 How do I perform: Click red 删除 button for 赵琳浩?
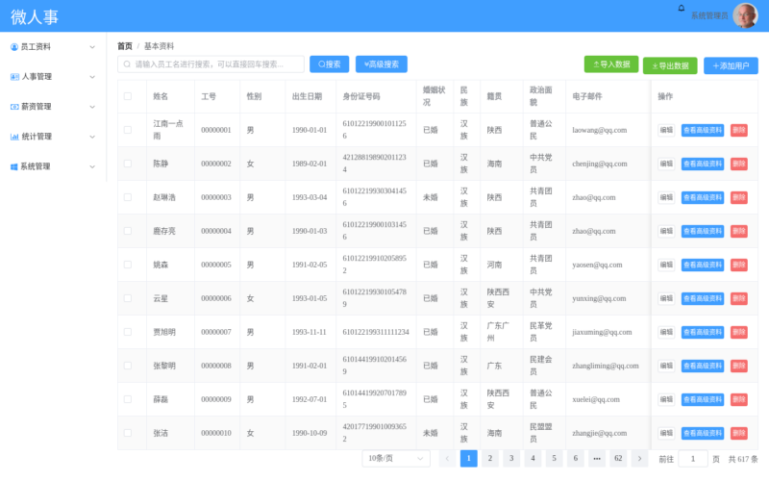click(x=738, y=197)
